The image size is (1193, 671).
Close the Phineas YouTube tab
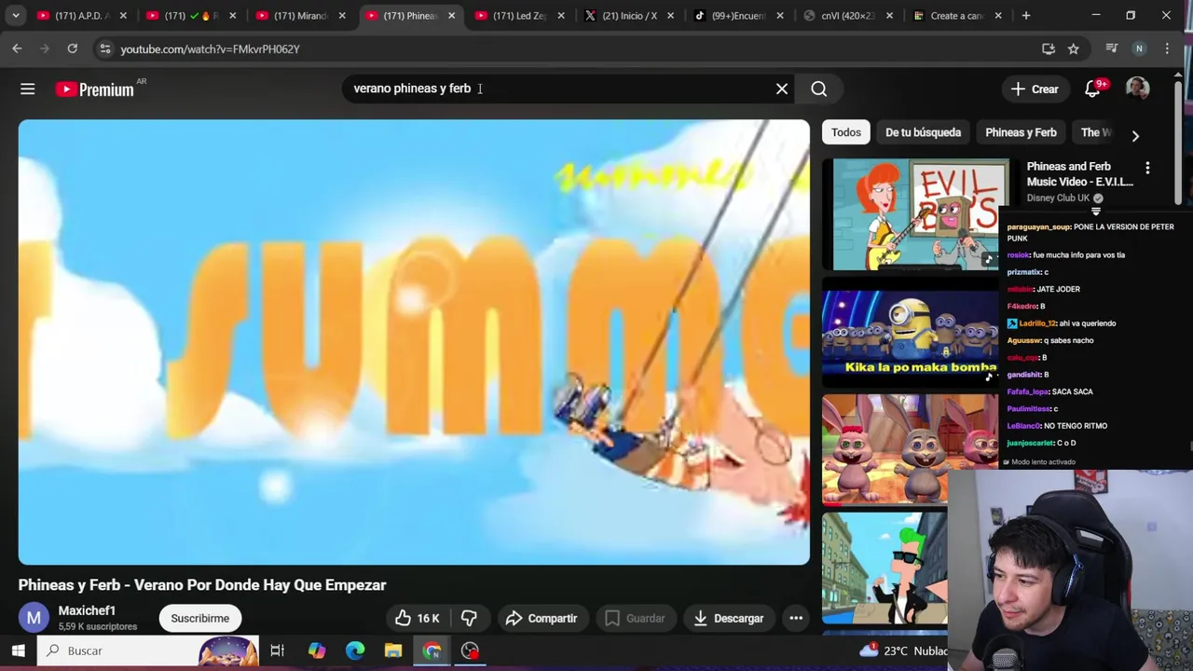(x=451, y=16)
